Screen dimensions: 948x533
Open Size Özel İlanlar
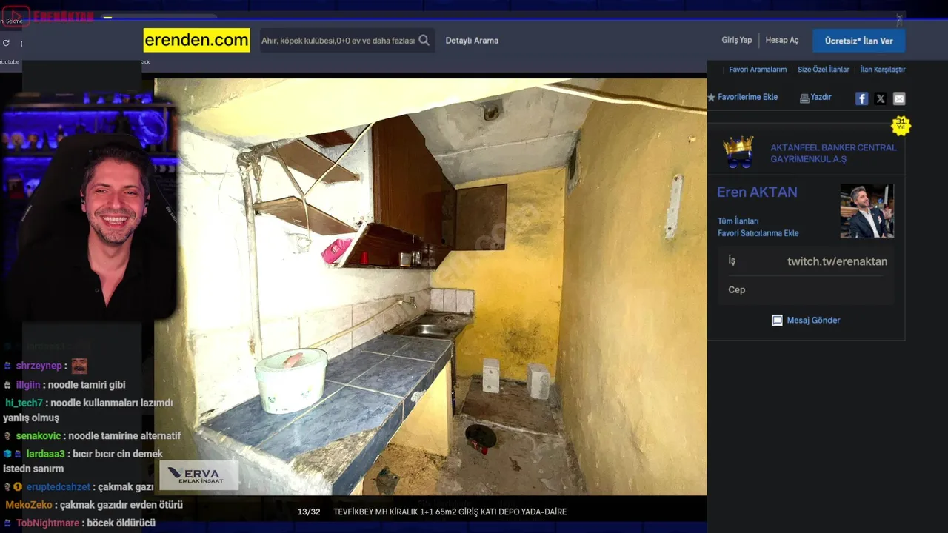pyautogui.click(x=824, y=70)
